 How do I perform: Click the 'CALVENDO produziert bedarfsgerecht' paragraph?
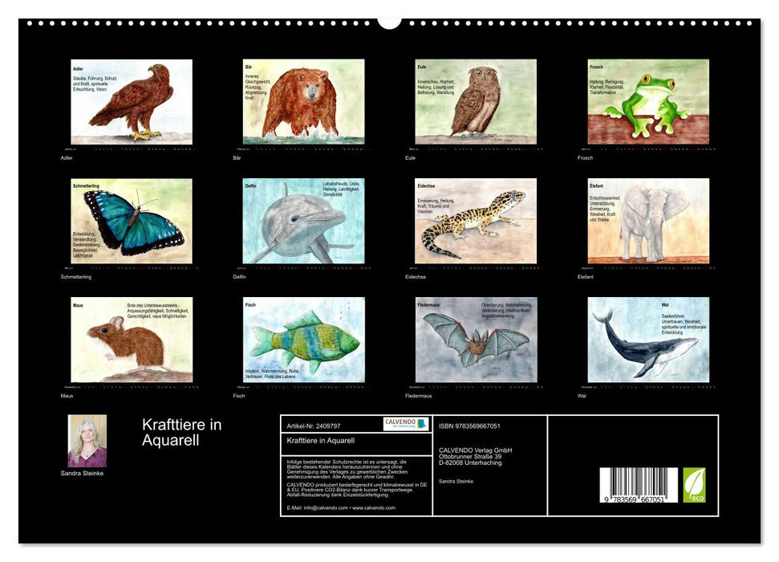click(x=357, y=490)
